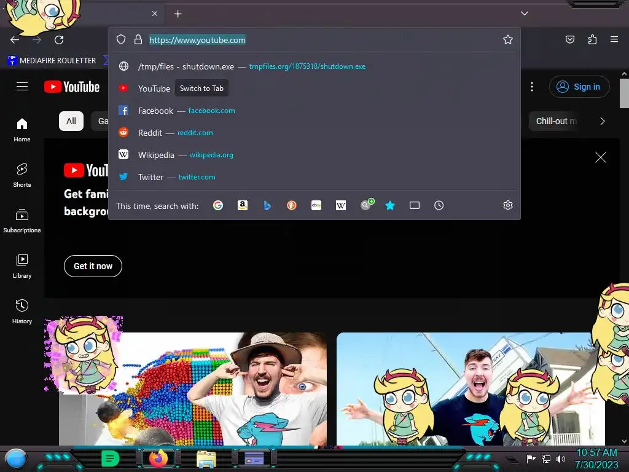Click the Sign in button
This screenshot has height=472, width=629.
579,87
